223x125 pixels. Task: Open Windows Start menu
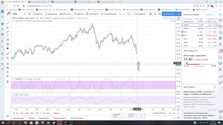3,123
